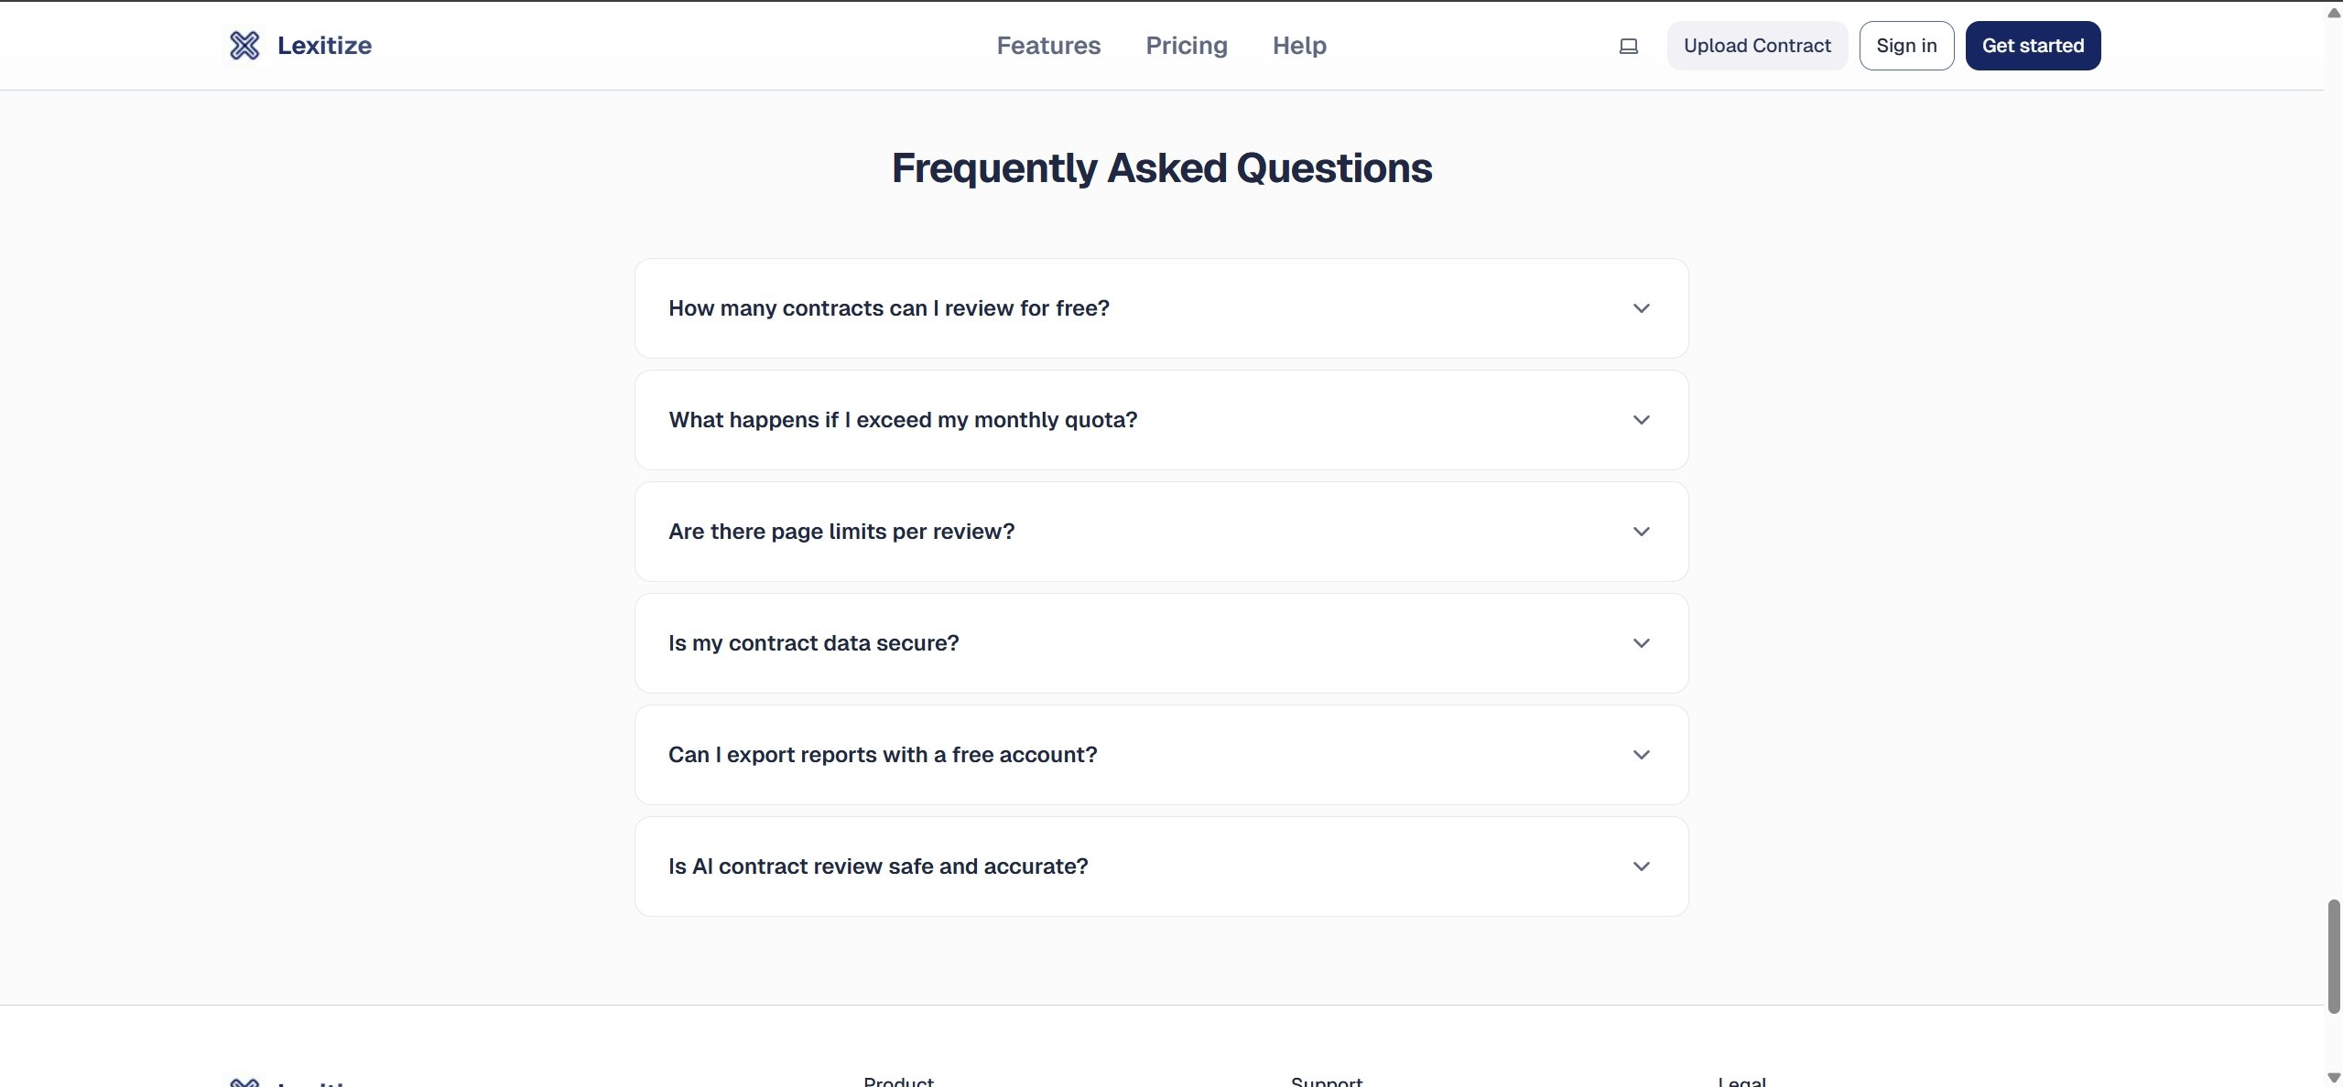Open the Features menu item
The height and width of the screenshot is (1087, 2343).
point(1048,46)
